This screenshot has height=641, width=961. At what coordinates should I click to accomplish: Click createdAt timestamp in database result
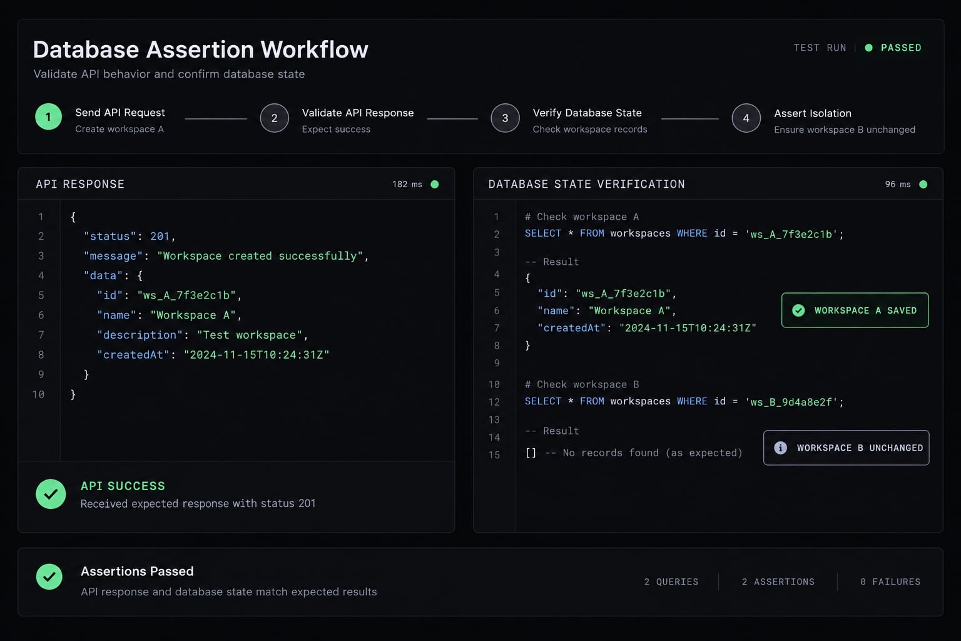688,328
